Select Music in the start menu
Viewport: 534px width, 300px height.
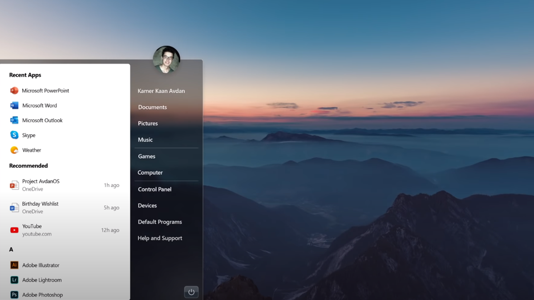145,140
